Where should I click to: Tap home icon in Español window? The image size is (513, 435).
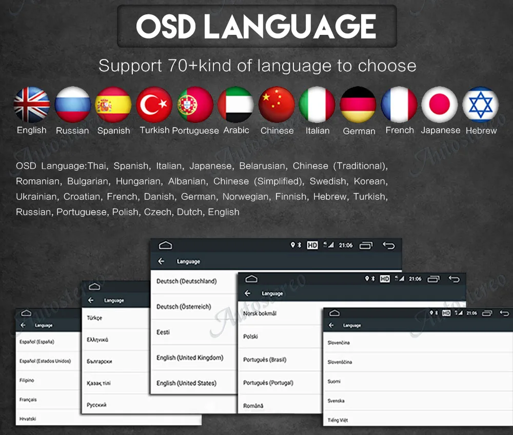tap(26, 313)
